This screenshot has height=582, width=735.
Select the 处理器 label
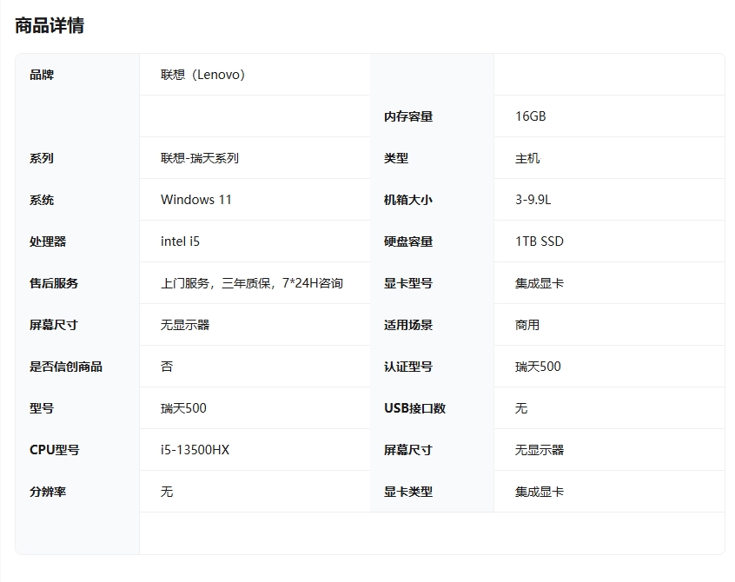(x=48, y=241)
